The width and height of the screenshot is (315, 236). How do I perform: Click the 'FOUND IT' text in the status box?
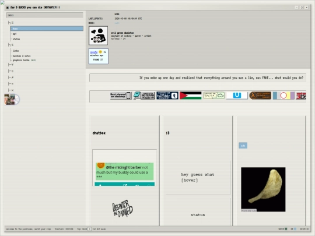98,59
